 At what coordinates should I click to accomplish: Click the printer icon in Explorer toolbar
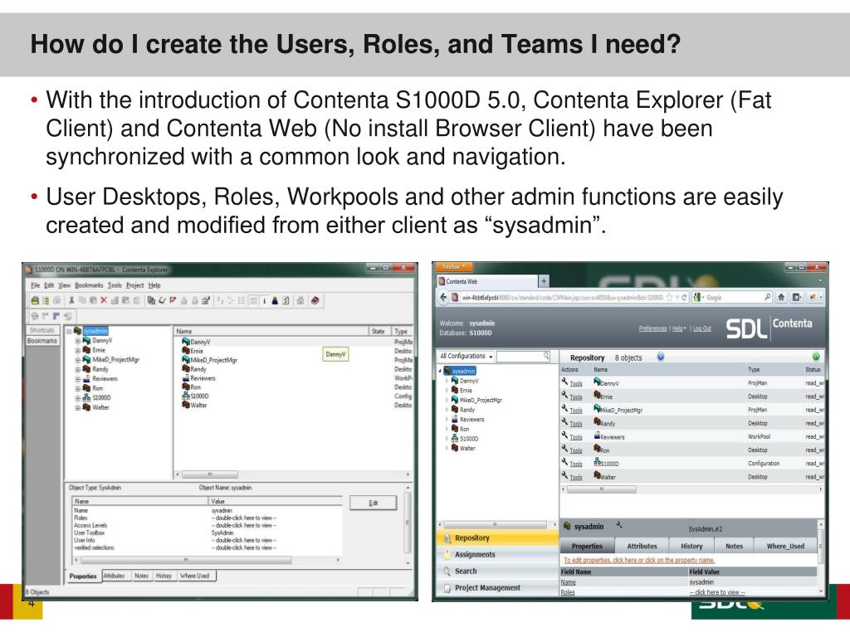click(35, 300)
